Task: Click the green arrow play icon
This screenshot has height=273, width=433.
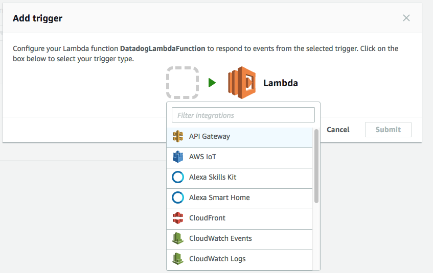Action: 212,83
